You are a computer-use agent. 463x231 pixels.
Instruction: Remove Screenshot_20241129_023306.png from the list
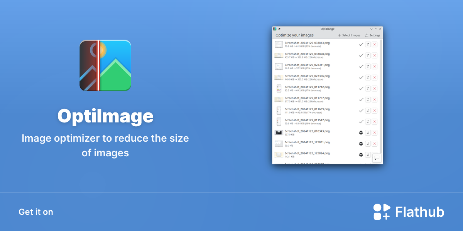point(375,77)
